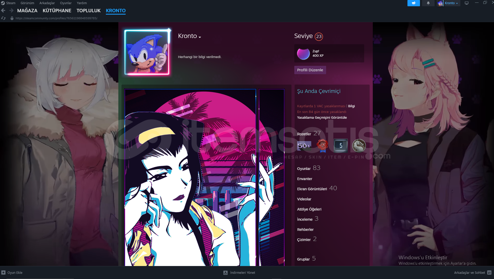494x279 pixels.
Task: Click the padlock icon beside the URL
Action: tap(12, 18)
